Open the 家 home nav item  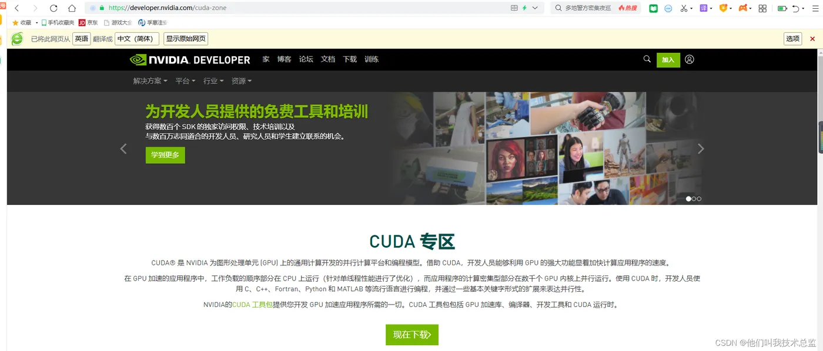click(x=266, y=59)
